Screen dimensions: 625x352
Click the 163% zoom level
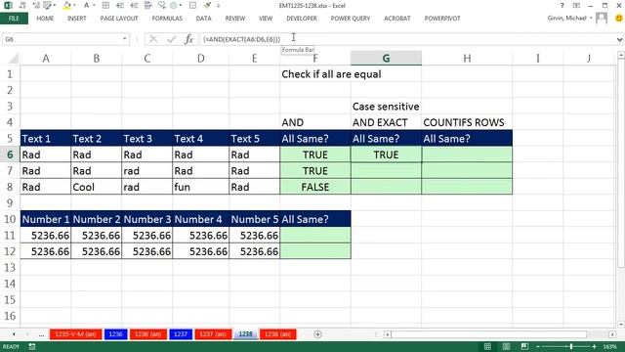pos(609,346)
